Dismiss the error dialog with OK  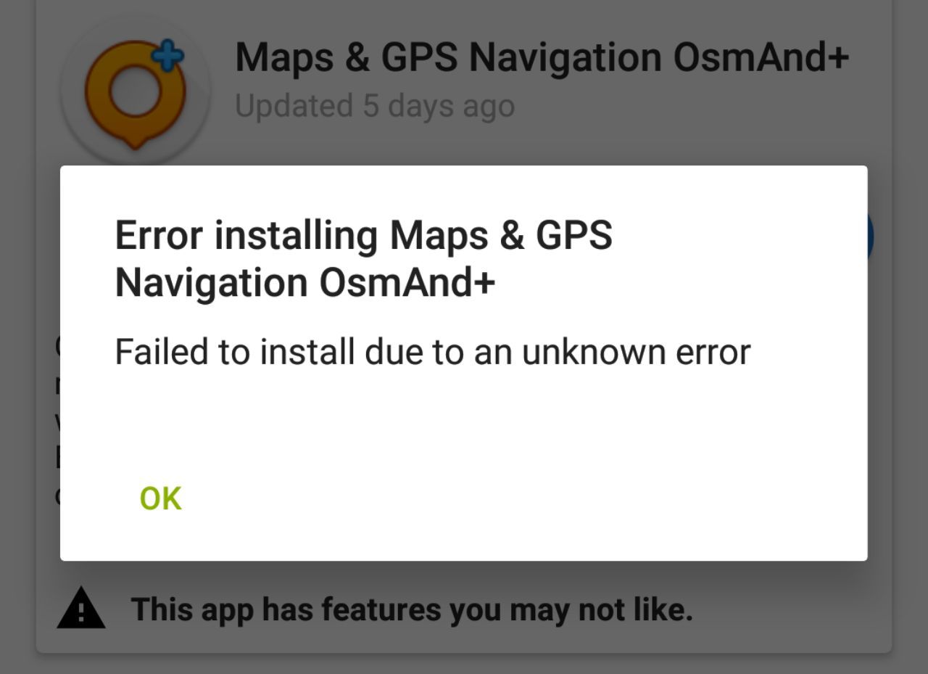(160, 498)
